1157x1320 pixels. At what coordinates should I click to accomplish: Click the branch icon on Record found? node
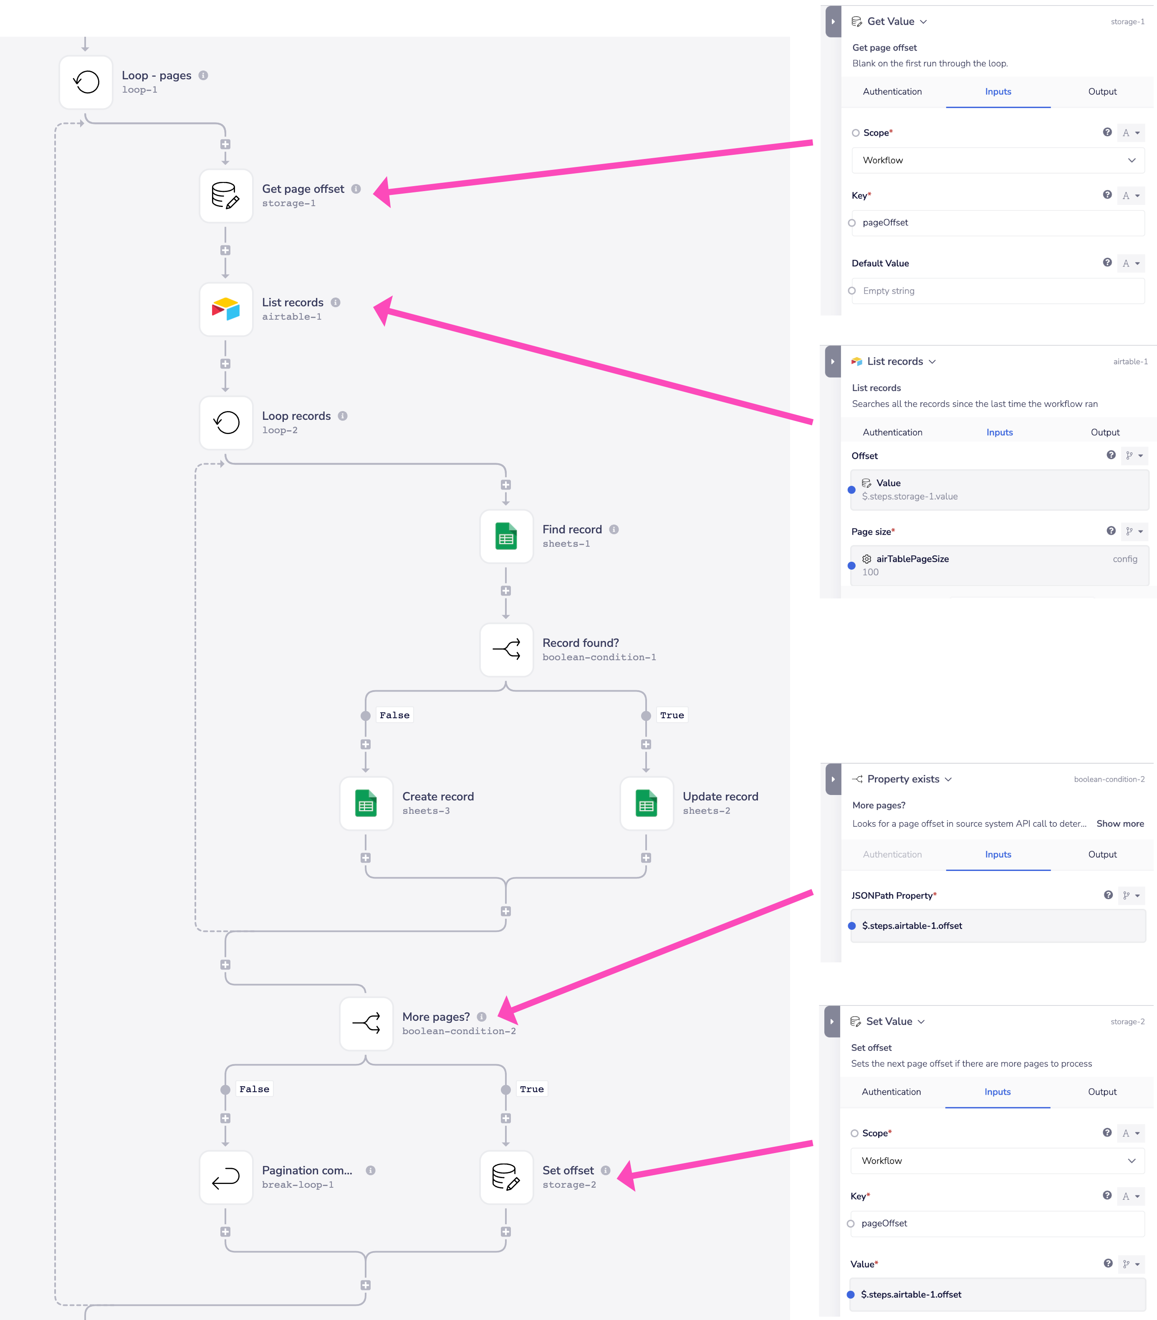[506, 650]
